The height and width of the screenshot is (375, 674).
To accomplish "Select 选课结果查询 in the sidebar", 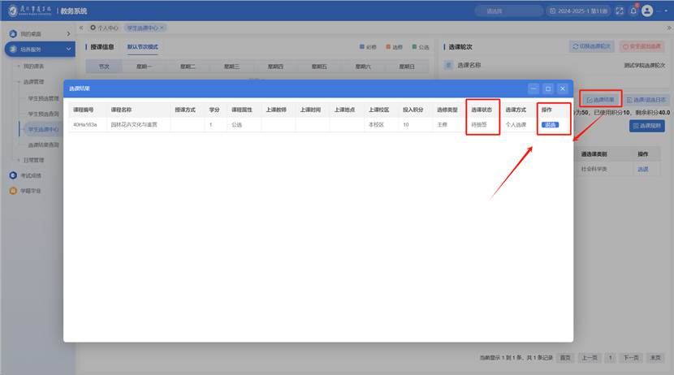I will click(x=43, y=144).
